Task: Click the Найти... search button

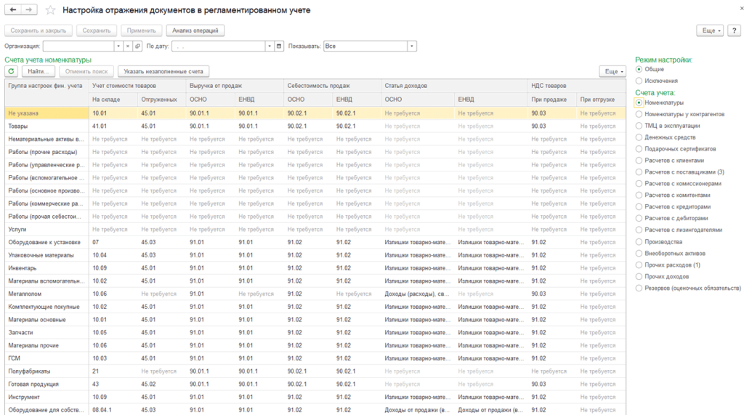Action: pos(38,71)
